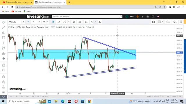
Task: Toggle log scale
Action: tap(168, 96)
